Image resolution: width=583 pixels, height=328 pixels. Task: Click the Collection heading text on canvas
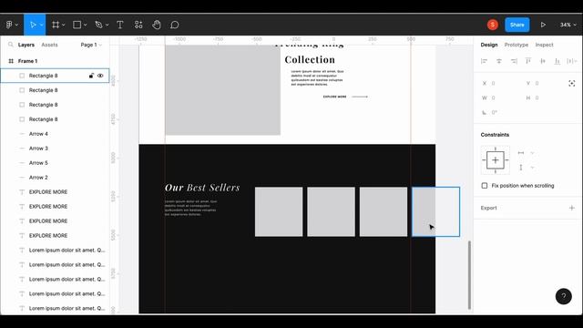click(310, 59)
